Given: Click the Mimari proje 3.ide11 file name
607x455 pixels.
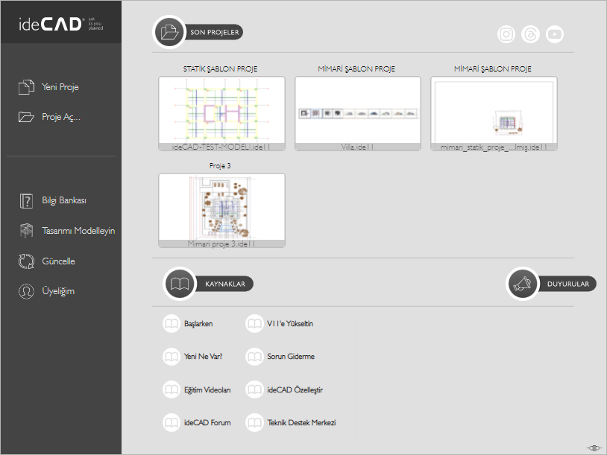Looking at the screenshot, I should (221, 244).
